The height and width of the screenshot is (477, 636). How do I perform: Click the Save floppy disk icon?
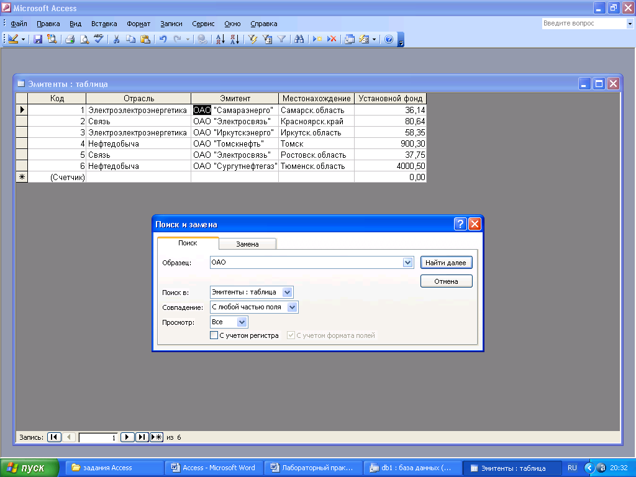[x=38, y=39]
